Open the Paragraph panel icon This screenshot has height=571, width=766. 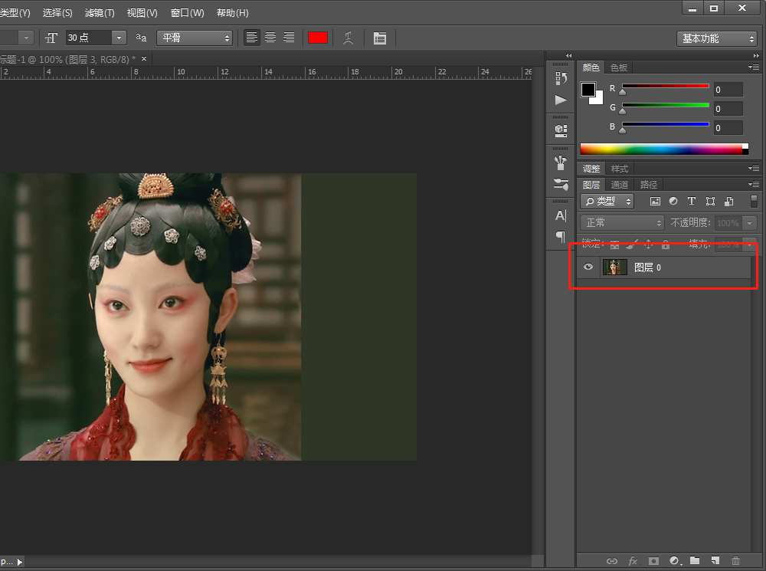pyautogui.click(x=561, y=237)
